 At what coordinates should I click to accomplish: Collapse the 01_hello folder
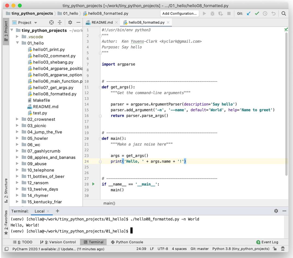[17, 43]
